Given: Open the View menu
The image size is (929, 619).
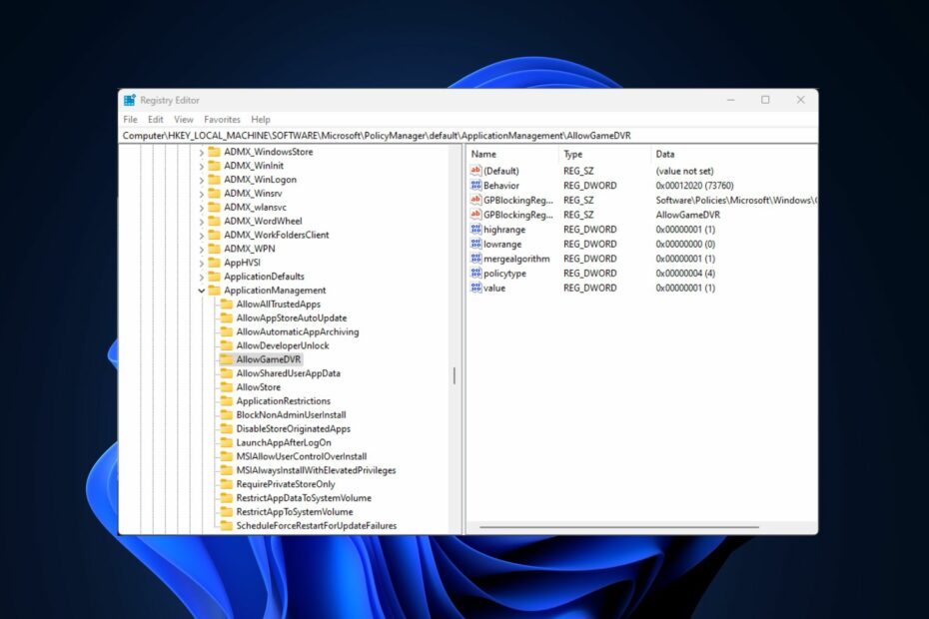Looking at the screenshot, I should (183, 120).
